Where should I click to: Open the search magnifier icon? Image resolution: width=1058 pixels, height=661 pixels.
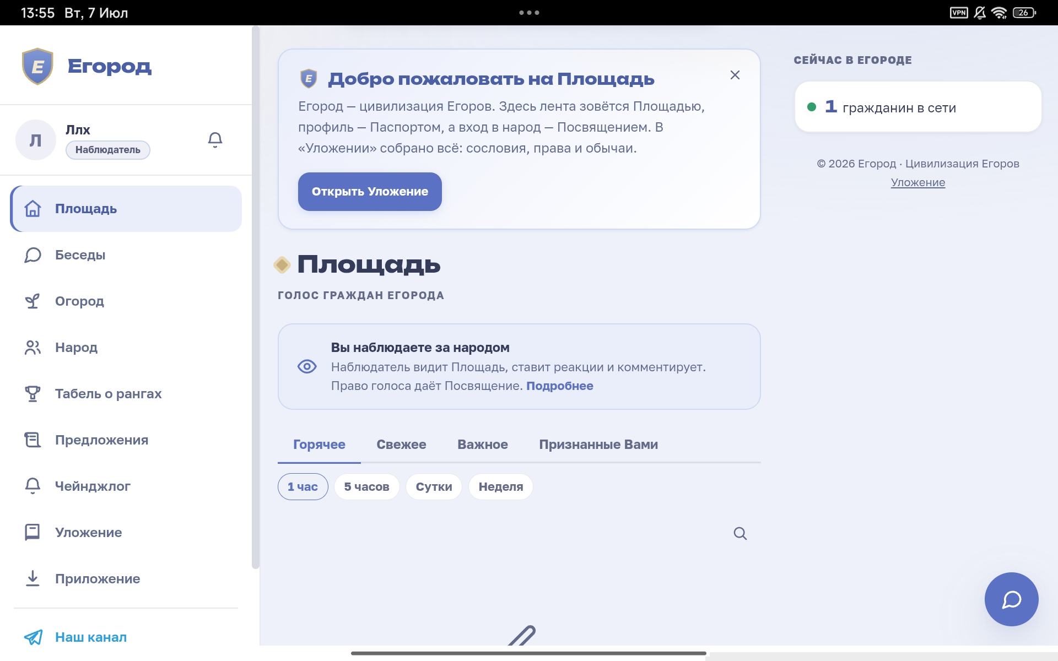point(740,533)
